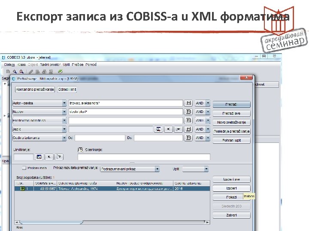Viewport: 309px width, 231px height.
Task: Click the results horizontal scrollbar thumb
Action: (51, 222)
